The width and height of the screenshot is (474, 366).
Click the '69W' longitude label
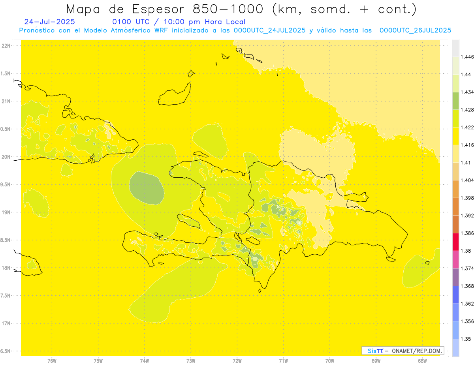376,360
